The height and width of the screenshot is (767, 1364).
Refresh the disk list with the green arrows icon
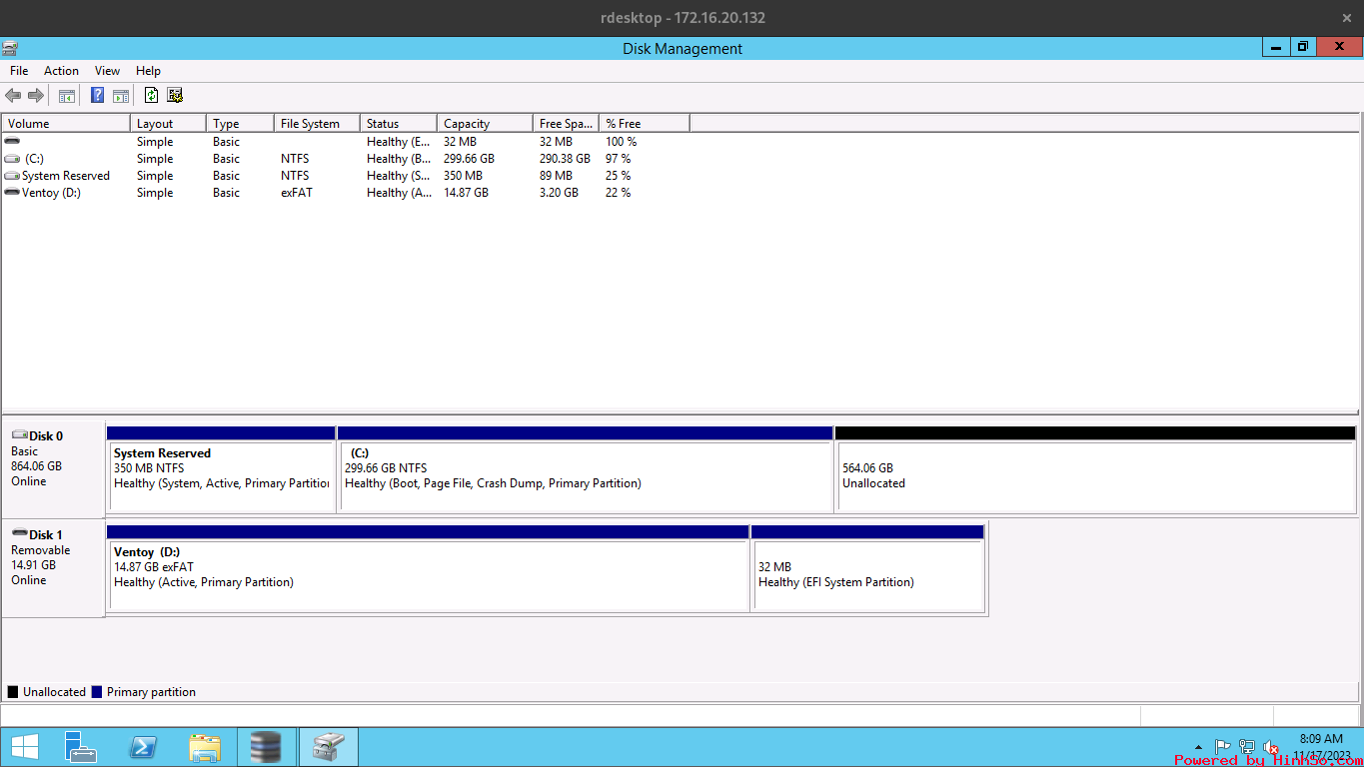[x=151, y=96]
